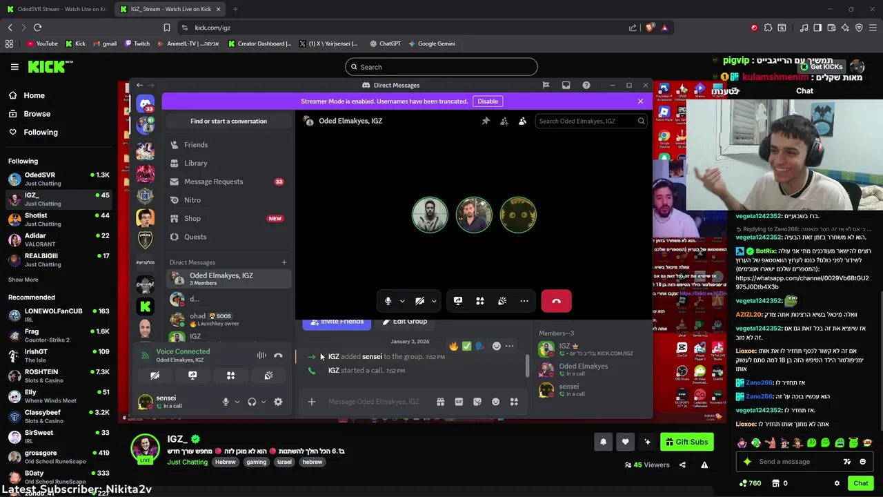This screenshot has height=497, width=883.
Task: Open Shop in Discord sidebar
Action: (x=228, y=218)
